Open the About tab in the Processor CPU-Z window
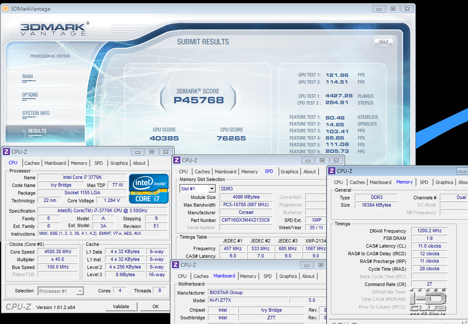468x324 pixels. (x=139, y=163)
